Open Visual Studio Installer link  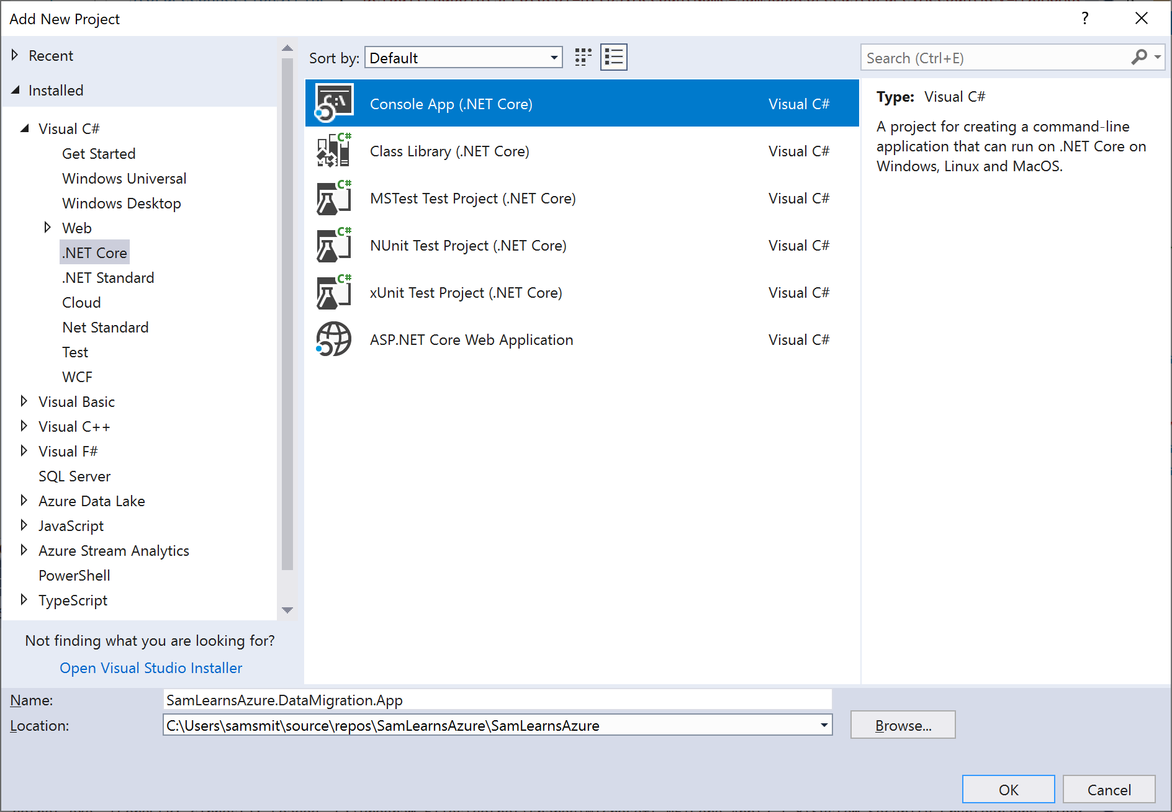coord(151,668)
